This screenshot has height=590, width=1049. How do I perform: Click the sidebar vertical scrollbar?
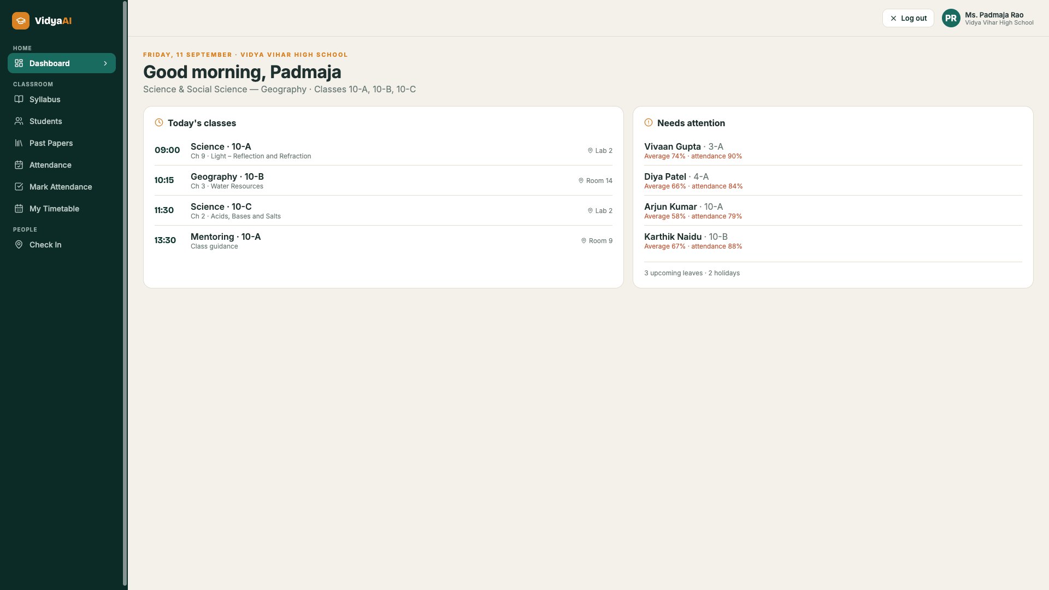125,294
